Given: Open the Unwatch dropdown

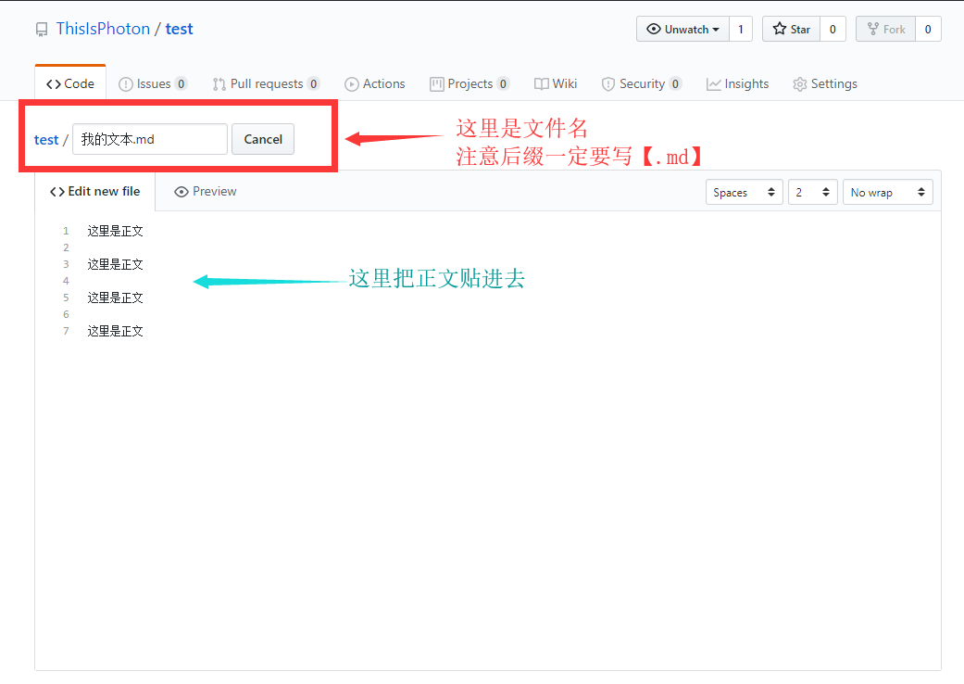Looking at the screenshot, I should [x=682, y=29].
